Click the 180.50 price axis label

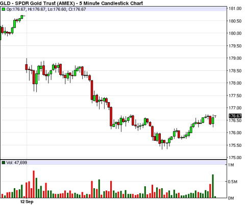235,21
